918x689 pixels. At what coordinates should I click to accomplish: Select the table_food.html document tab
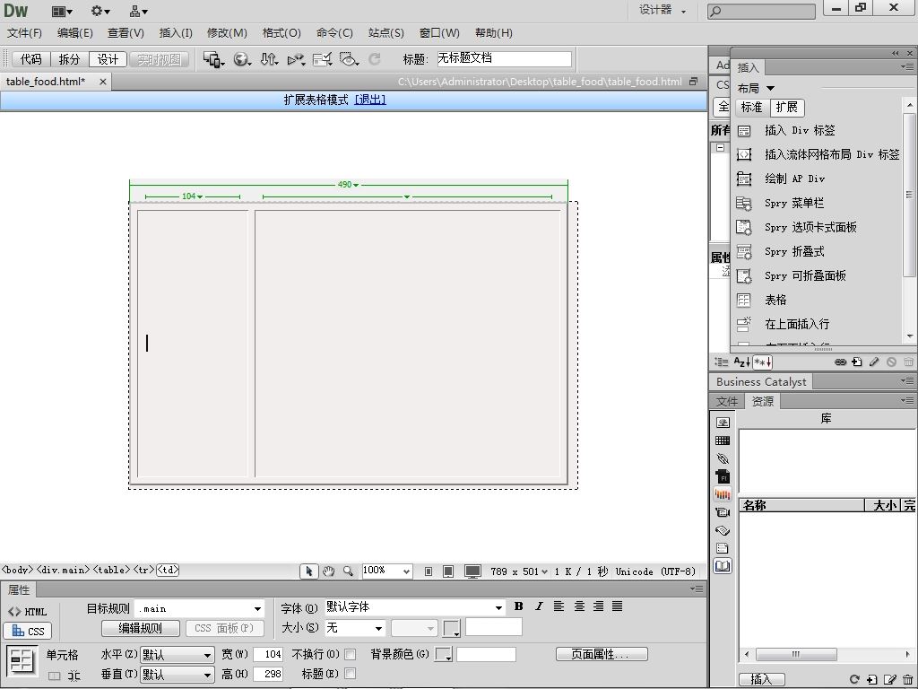(x=46, y=82)
